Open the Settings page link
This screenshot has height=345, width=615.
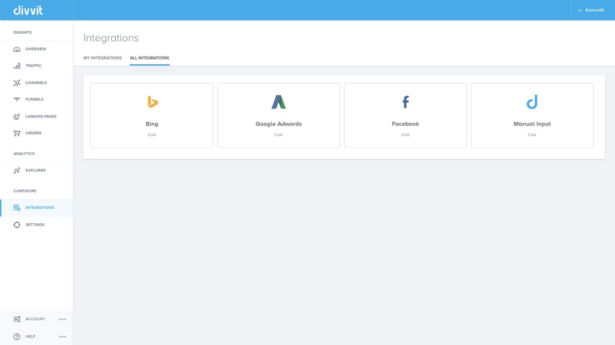pyautogui.click(x=35, y=225)
